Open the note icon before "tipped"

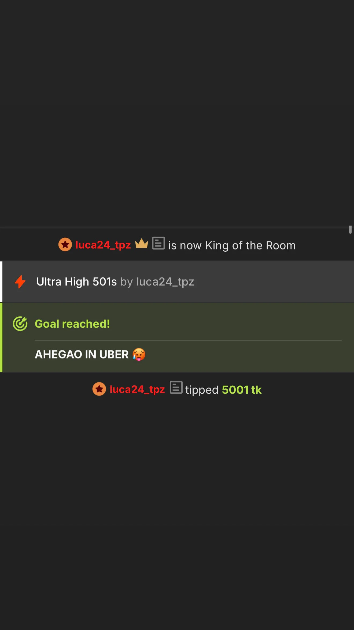point(176,388)
